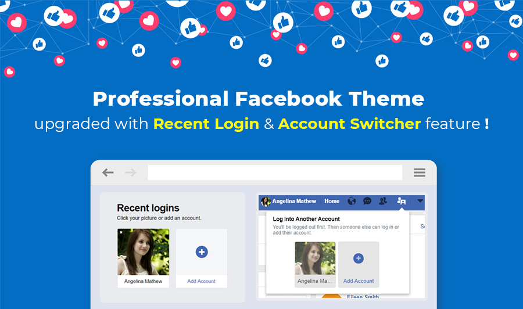Image resolution: width=523 pixels, height=309 pixels.
Task: Remove Angelina Mathew from recent logins
Action: [x=121, y=232]
